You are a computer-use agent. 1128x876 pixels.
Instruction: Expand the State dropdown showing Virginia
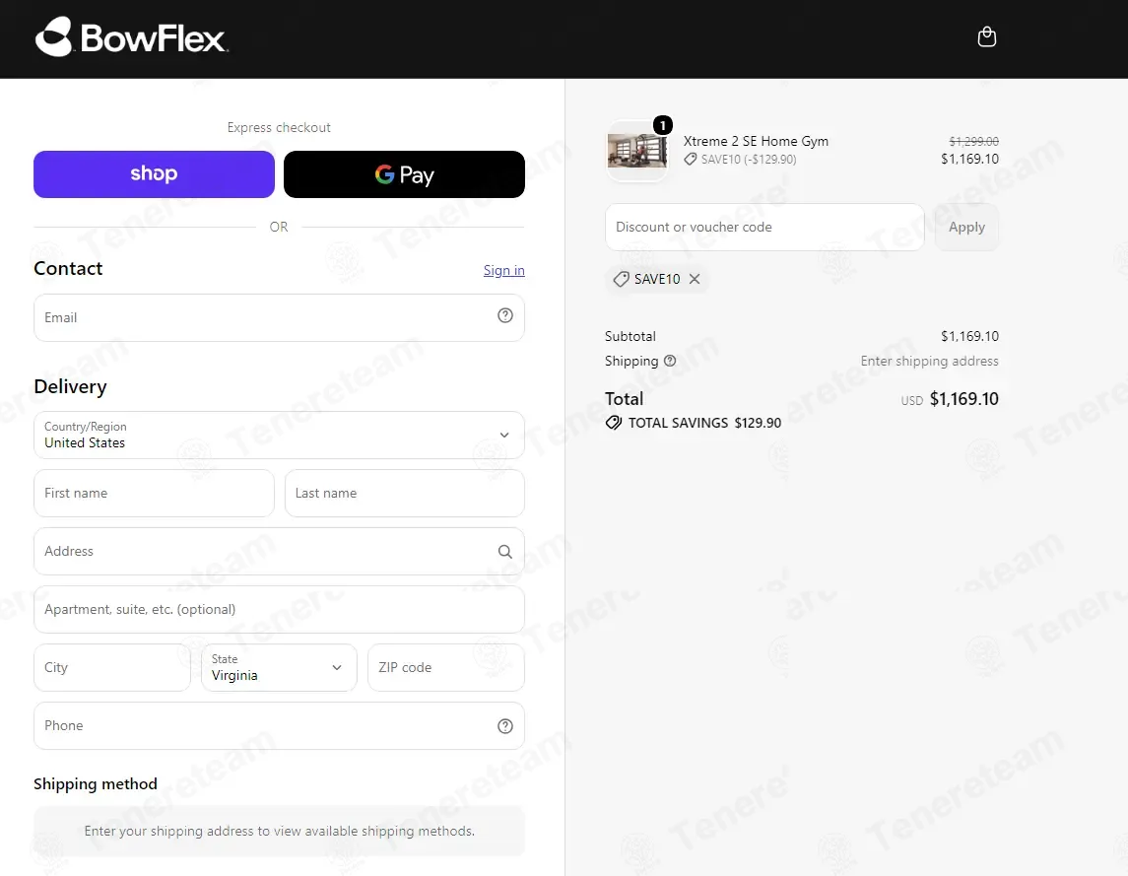(279, 667)
